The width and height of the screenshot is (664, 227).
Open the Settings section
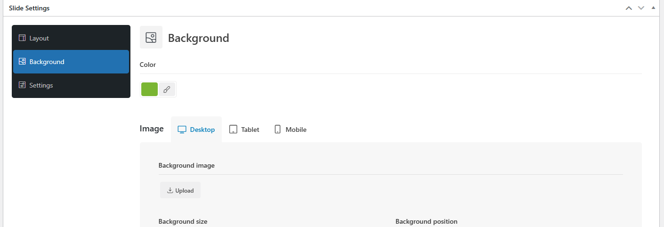click(x=71, y=85)
